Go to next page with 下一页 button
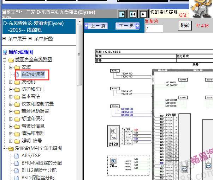Screen dimensions: 213x180 (128, 26)
